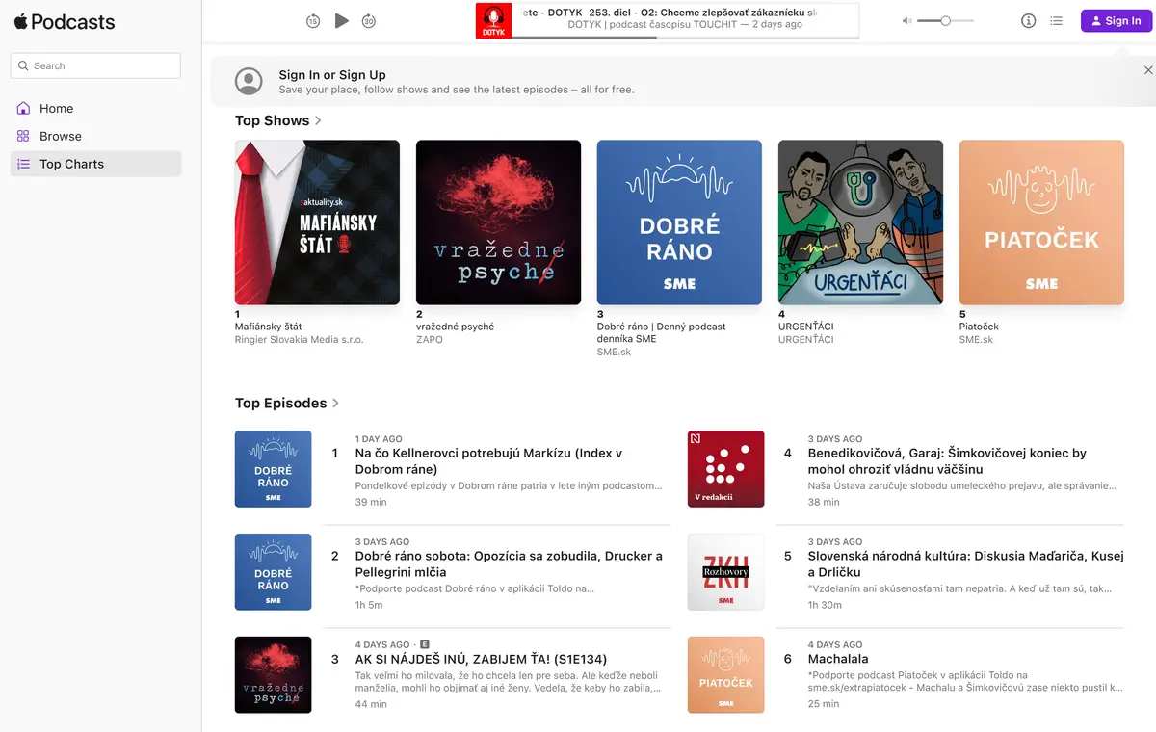Viewport: 1156px width, 732px height.
Task: Click the Apple Podcasts logo
Action: 65,21
